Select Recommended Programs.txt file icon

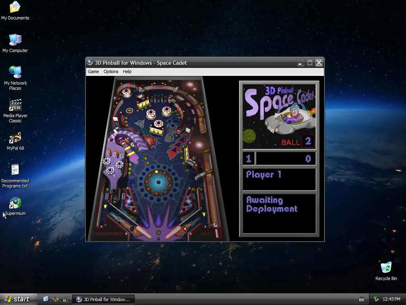point(15,176)
